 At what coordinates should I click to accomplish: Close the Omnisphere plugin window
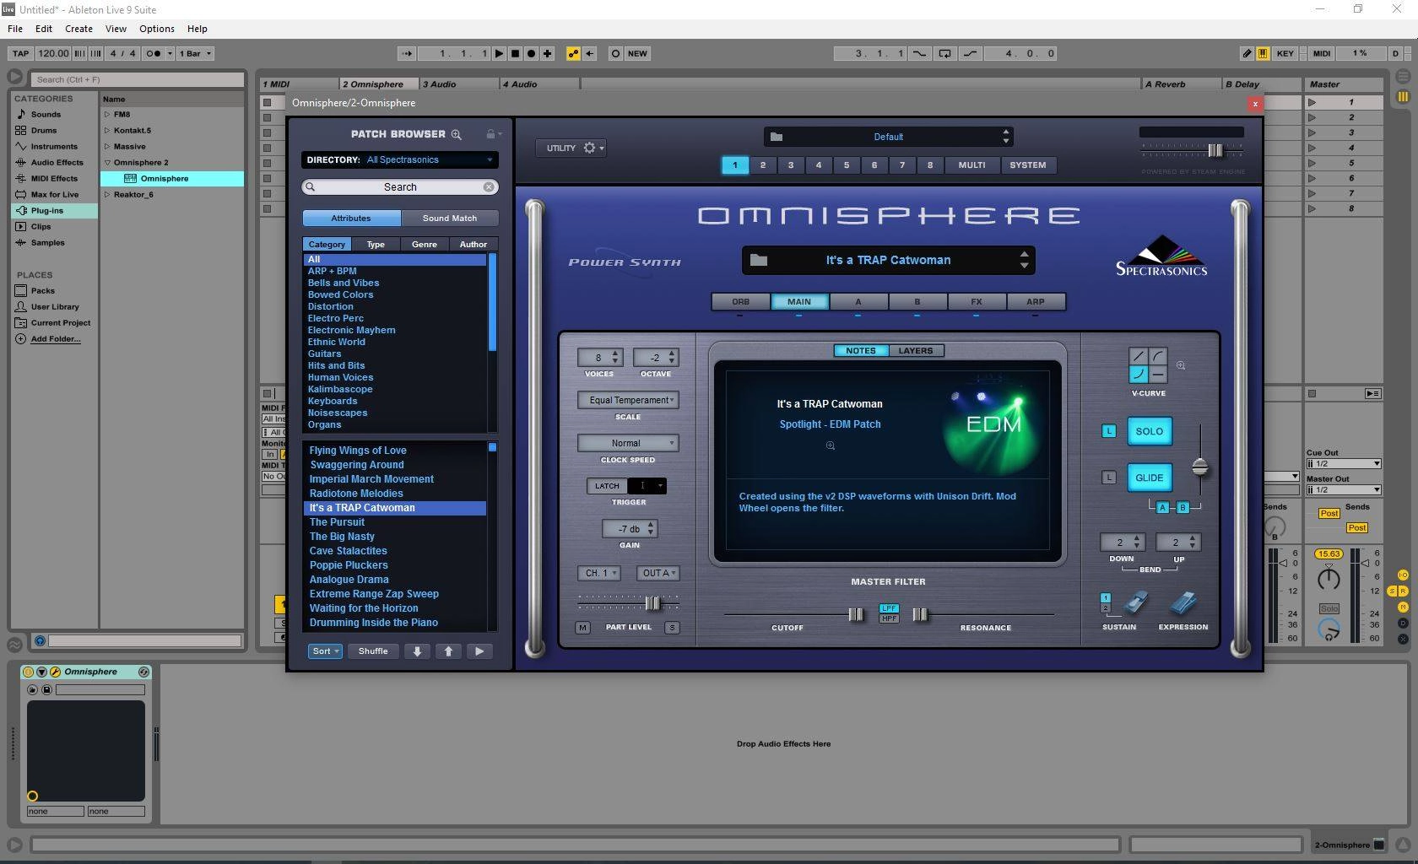click(1255, 103)
